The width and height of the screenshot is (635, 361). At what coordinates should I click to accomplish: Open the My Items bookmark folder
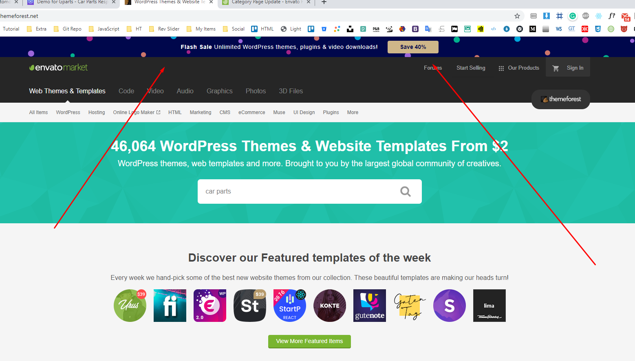pos(201,29)
